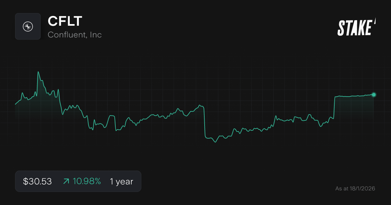Click the STAKE brand logo
Viewport: 391px width, 205px height.
click(355, 28)
